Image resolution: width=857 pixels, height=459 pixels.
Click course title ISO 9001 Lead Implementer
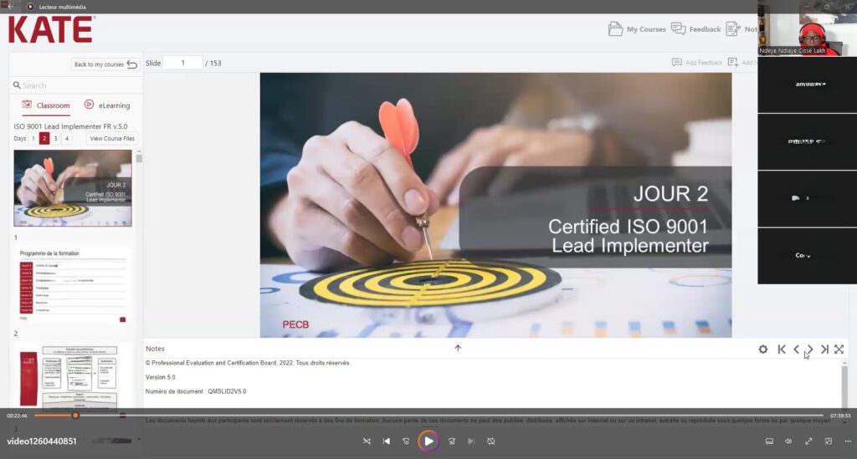click(70, 126)
